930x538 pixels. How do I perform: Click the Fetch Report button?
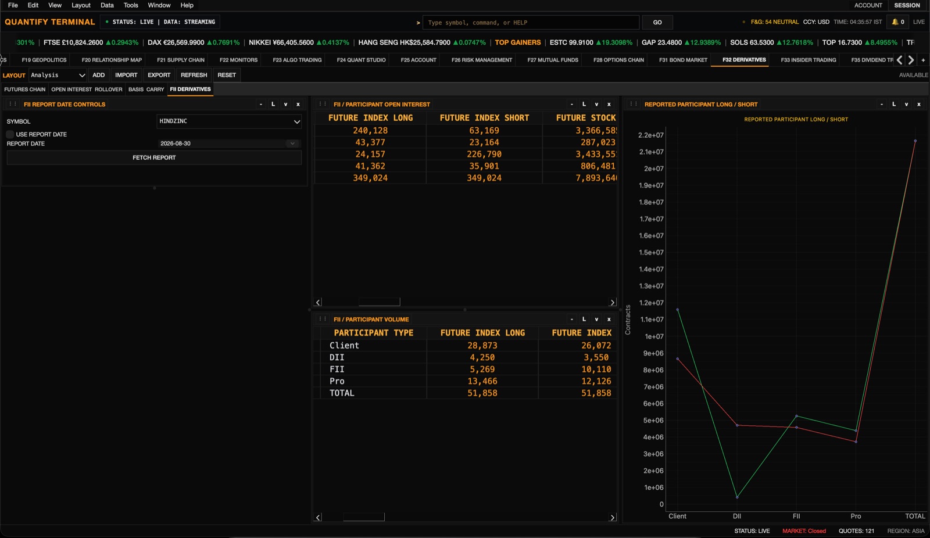[x=154, y=158]
